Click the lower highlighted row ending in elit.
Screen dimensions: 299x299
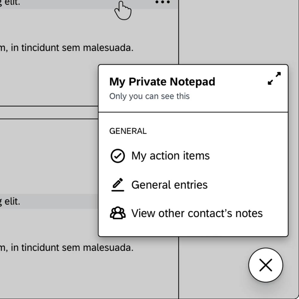(49, 201)
